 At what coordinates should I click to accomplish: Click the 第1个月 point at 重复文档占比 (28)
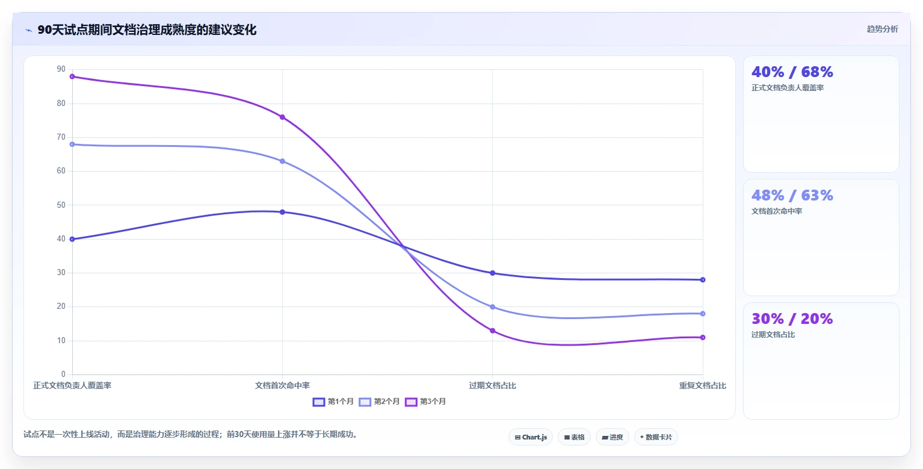click(x=703, y=280)
